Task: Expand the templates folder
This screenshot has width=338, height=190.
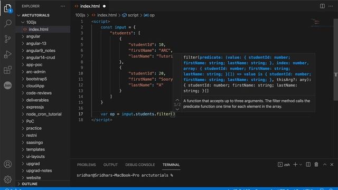Action: click(43, 149)
